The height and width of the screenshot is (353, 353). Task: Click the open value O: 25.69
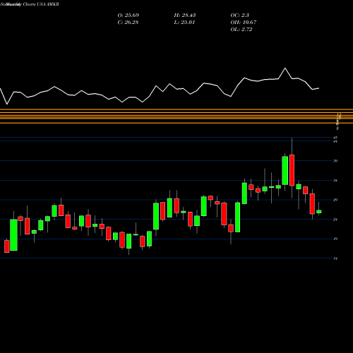128,16
